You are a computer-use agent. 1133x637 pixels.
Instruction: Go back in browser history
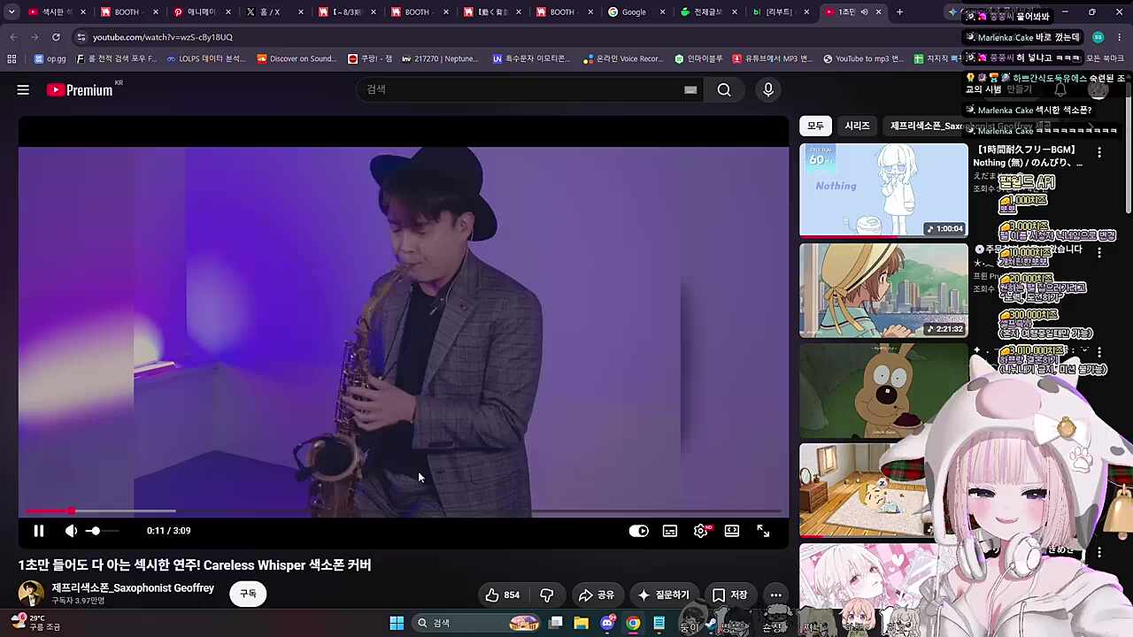click(13, 37)
